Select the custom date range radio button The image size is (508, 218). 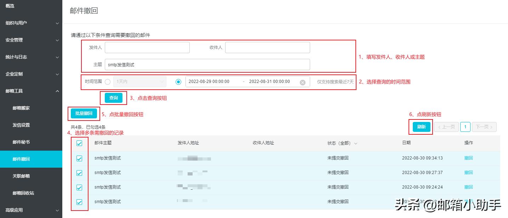pyautogui.click(x=178, y=82)
